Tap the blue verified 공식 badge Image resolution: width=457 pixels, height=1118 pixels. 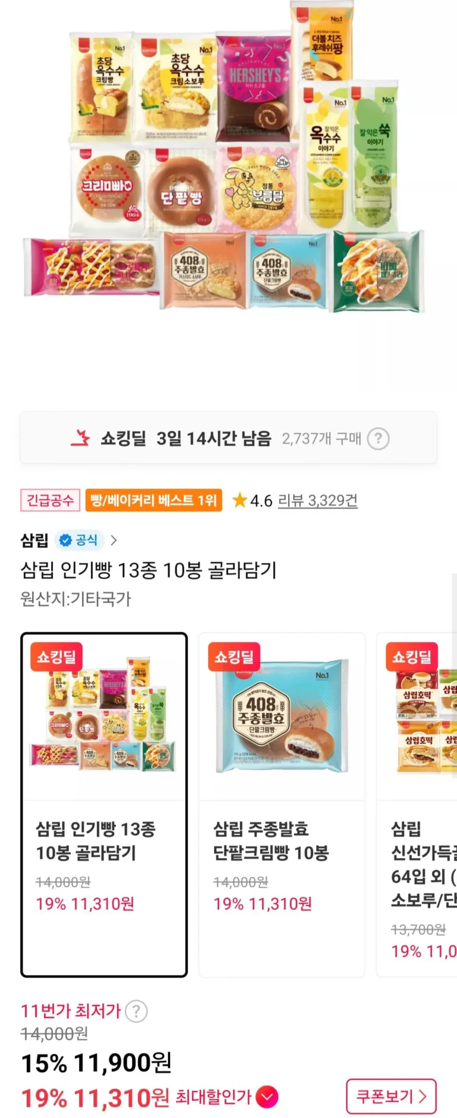tap(80, 540)
